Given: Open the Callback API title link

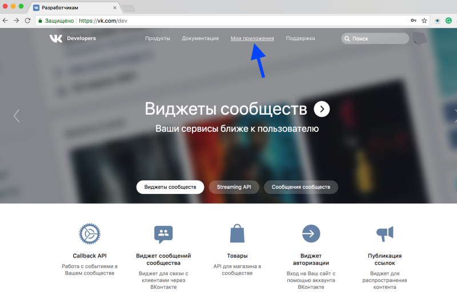Looking at the screenshot, I should point(90,256).
